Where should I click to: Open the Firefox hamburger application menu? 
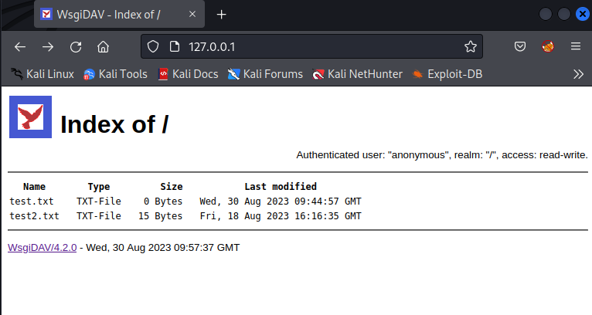(576, 46)
